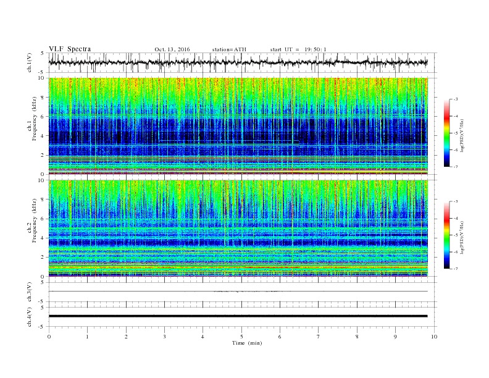
Task: Click the 'ch.1(V)' waveform axis label
Action: (30, 62)
